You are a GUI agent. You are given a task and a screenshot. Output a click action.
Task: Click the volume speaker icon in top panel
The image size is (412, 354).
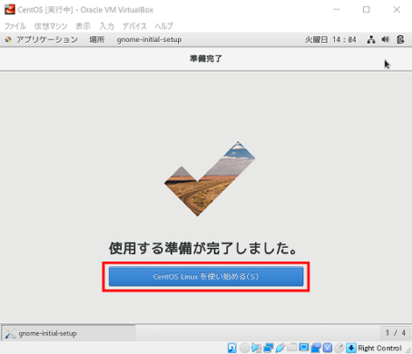386,39
